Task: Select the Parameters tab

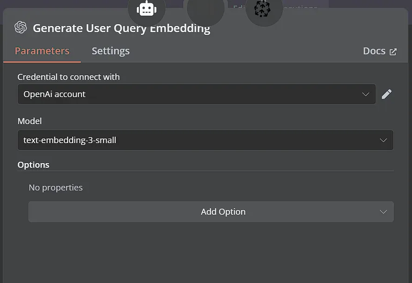Action: 42,51
